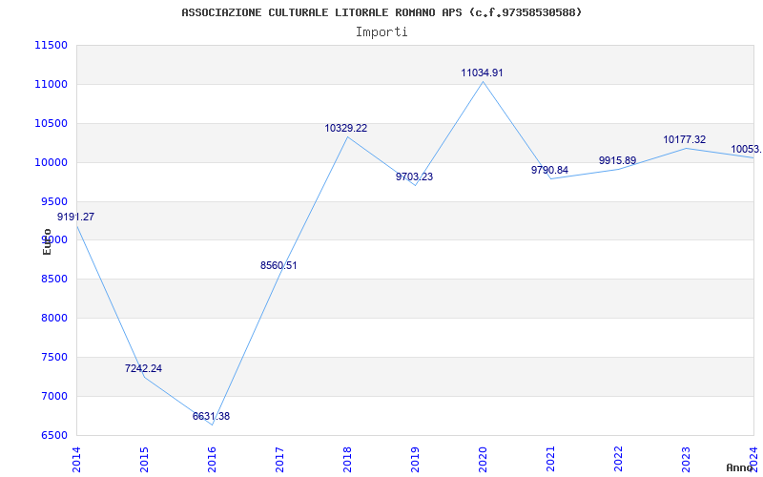This screenshot has height=477, width=763.
Task: Select the x-axis year 2022
Action: (618, 460)
